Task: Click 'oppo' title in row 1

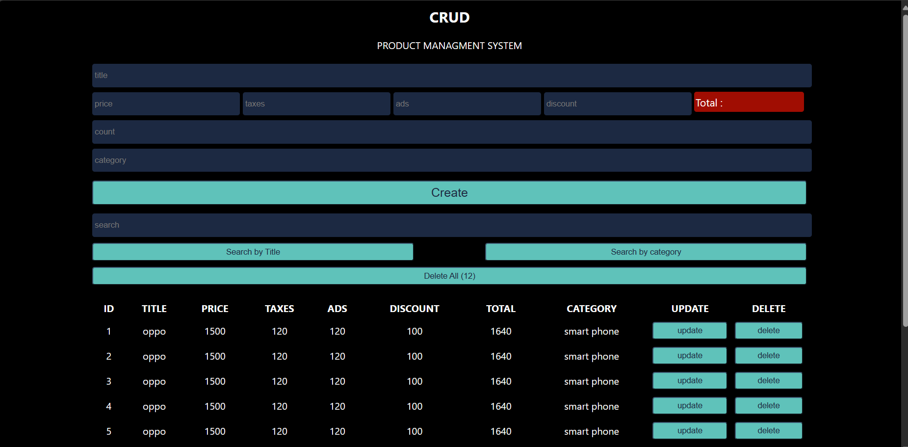Action: coord(154,332)
